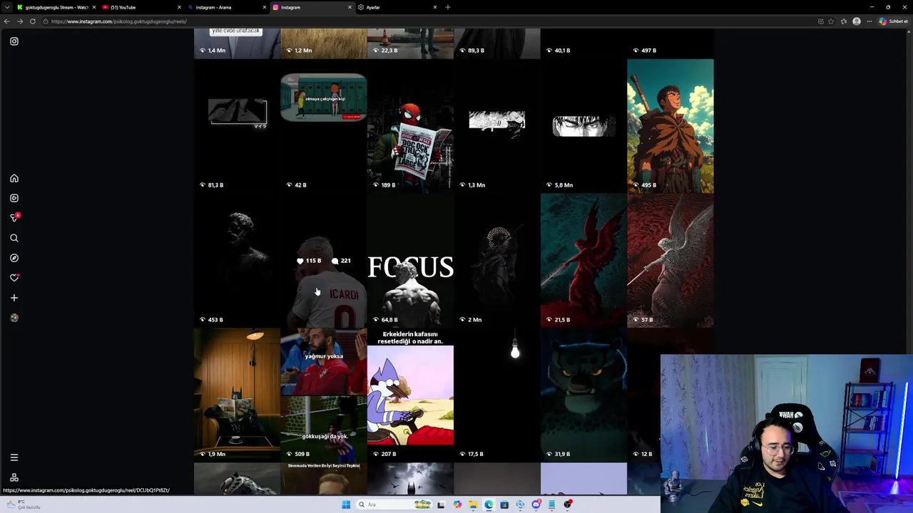Open Mordecai cartoon reel with 207 B views
This screenshot has width=913, height=513.
tap(410, 395)
